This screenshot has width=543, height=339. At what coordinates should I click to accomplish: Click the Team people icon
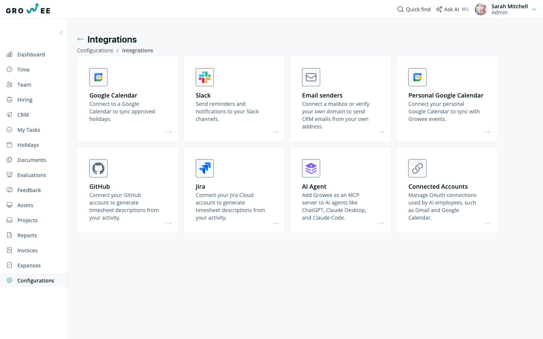click(x=9, y=85)
